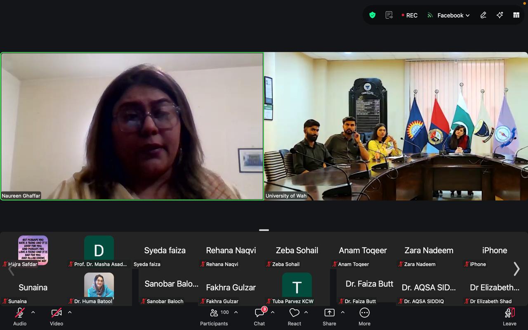Screen dimensions: 528x330
Task: Go to next page of participants
Action: [516, 269]
